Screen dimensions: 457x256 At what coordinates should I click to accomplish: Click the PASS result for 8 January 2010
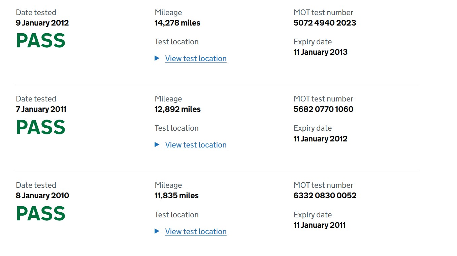pos(41,214)
